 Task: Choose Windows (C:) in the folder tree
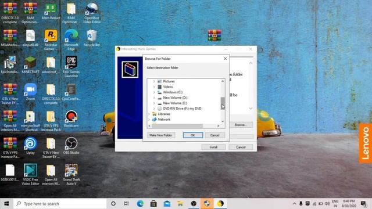click(173, 92)
